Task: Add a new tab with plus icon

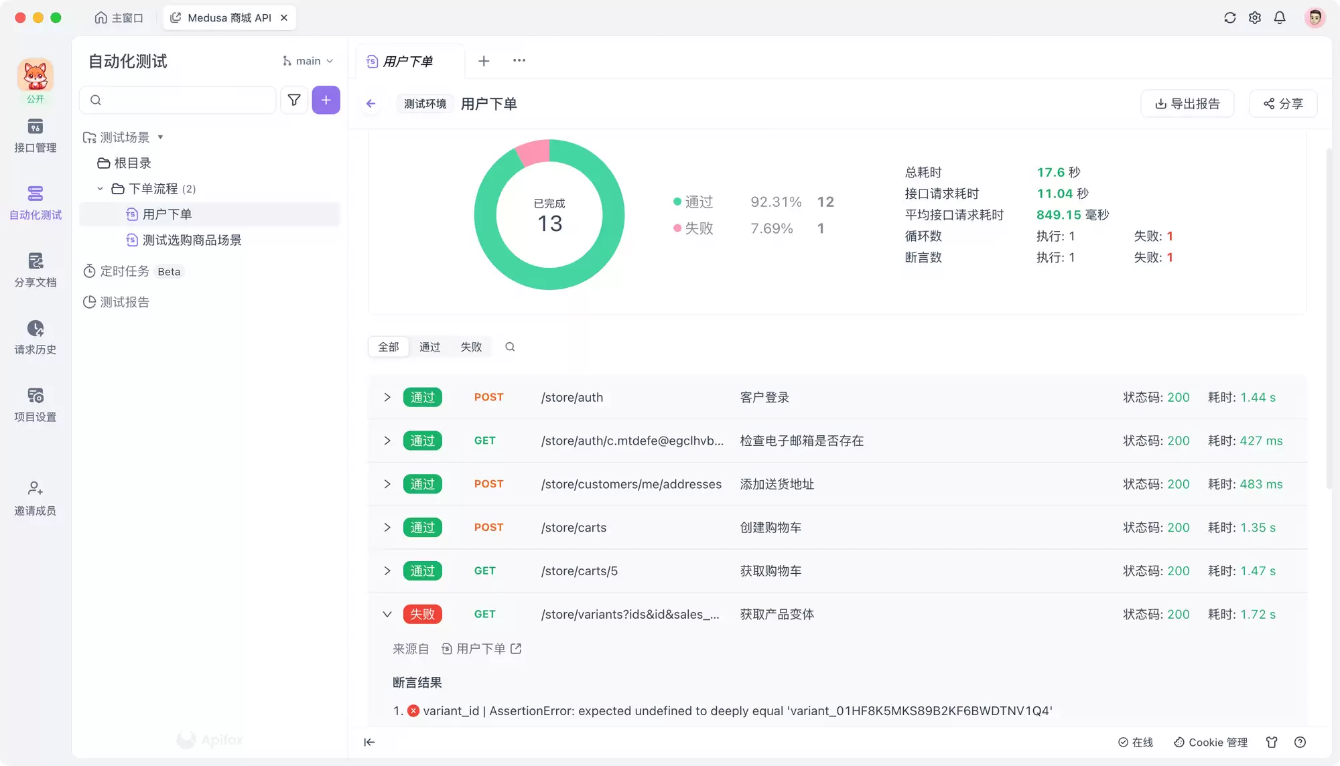Action: click(x=484, y=61)
